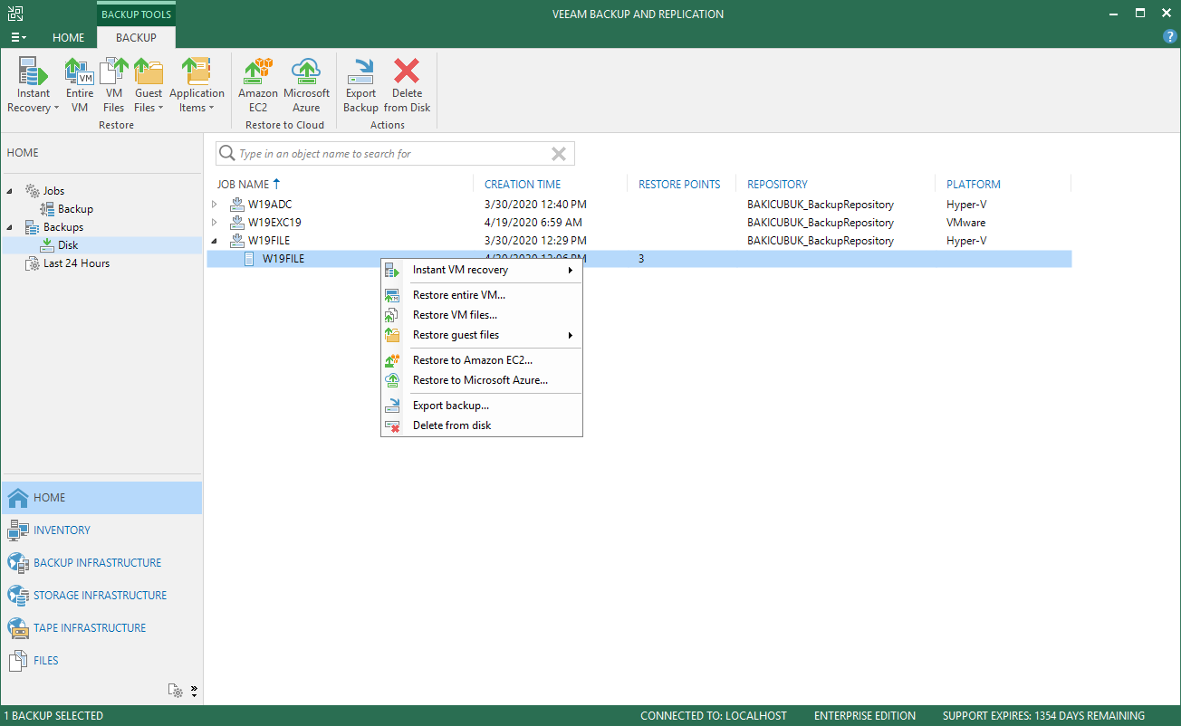Viewport: 1181px width, 726px height.
Task: Sort by PLATFORM column header
Action: coord(974,184)
